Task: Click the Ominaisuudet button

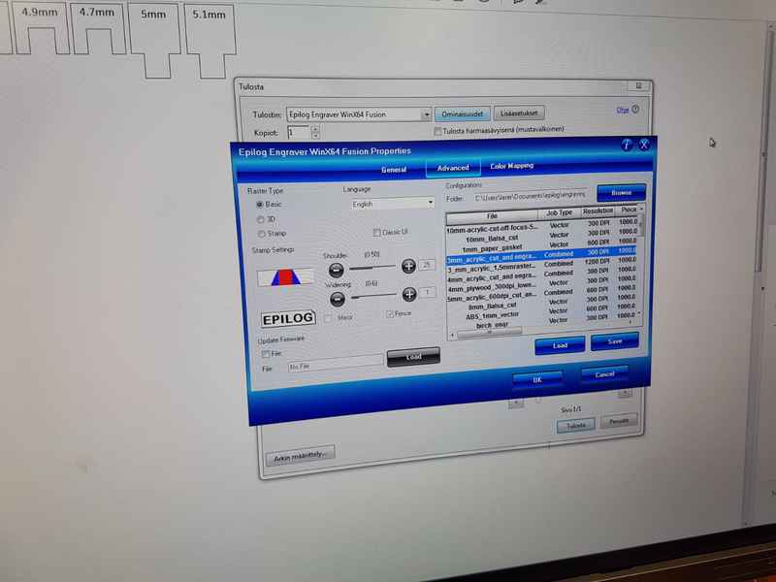Action: [x=463, y=113]
